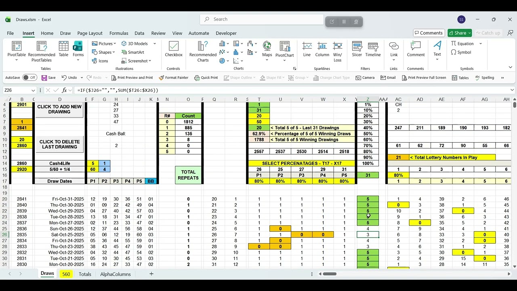
Task: Click the Catch up button
Action: tap(488, 33)
